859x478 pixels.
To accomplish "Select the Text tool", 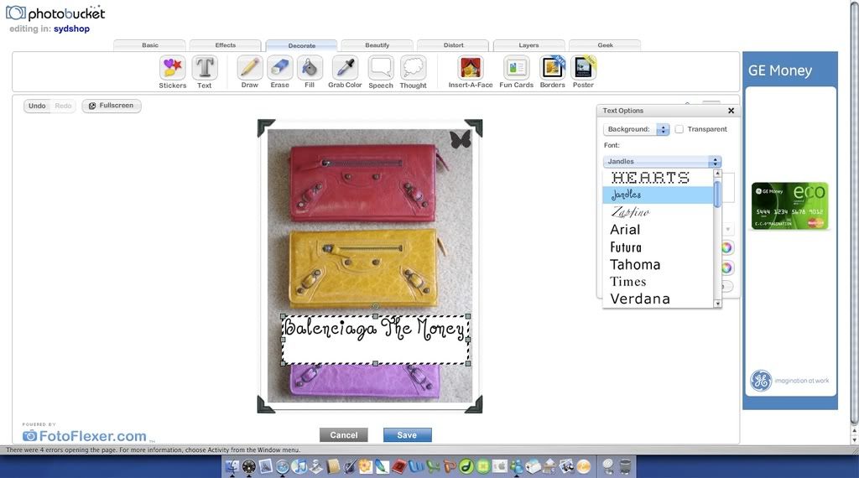I will point(205,72).
